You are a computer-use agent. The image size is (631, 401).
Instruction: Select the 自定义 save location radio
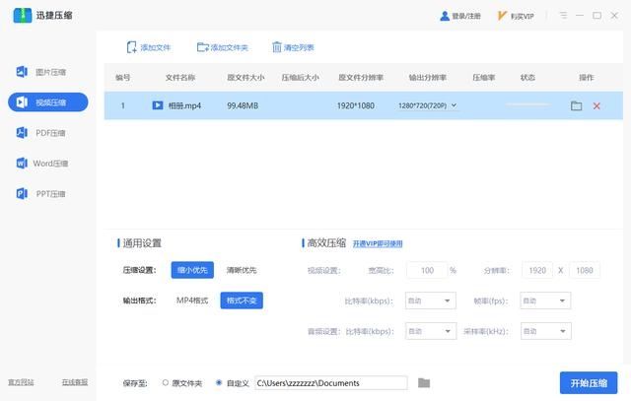point(219,382)
